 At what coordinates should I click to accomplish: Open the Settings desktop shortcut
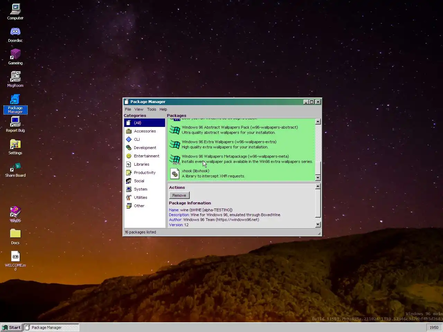pyautogui.click(x=15, y=147)
